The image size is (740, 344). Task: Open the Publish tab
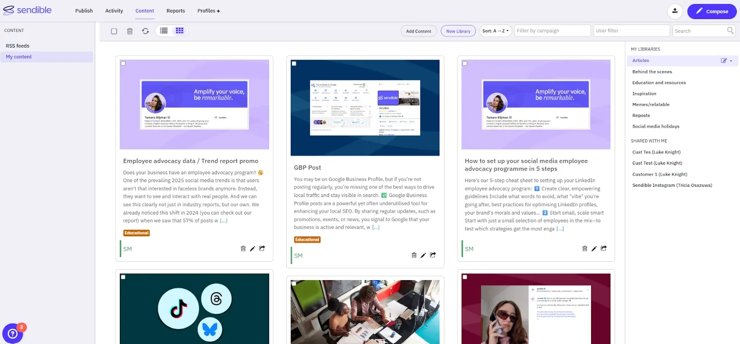pyautogui.click(x=84, y=11)
